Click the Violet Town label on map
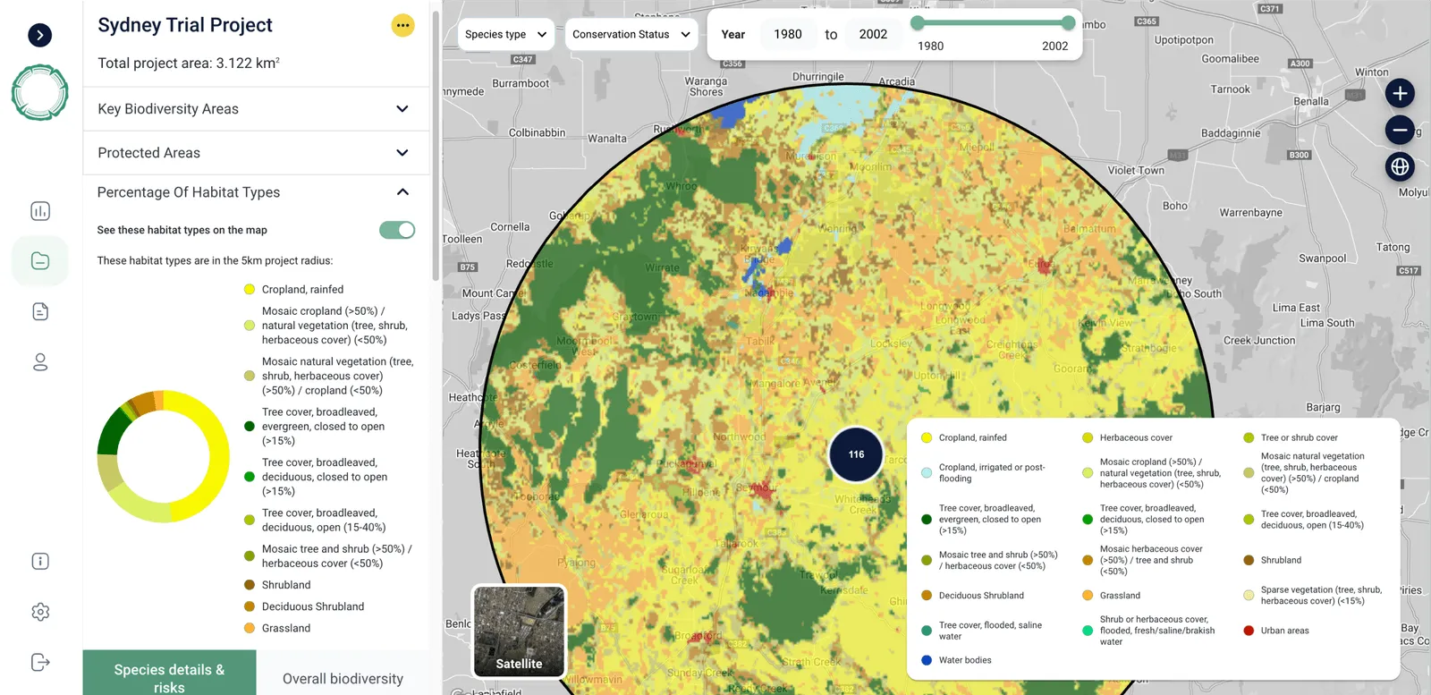Viewport: 1431px width, 695px height. point(1136,170)
